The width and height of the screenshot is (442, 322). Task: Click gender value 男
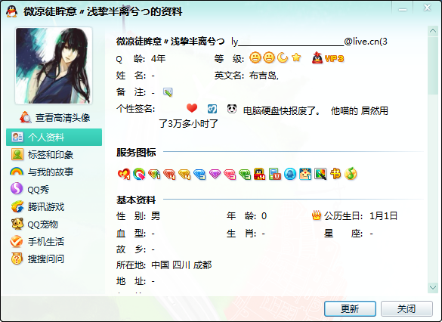click(x=156, y=215)
